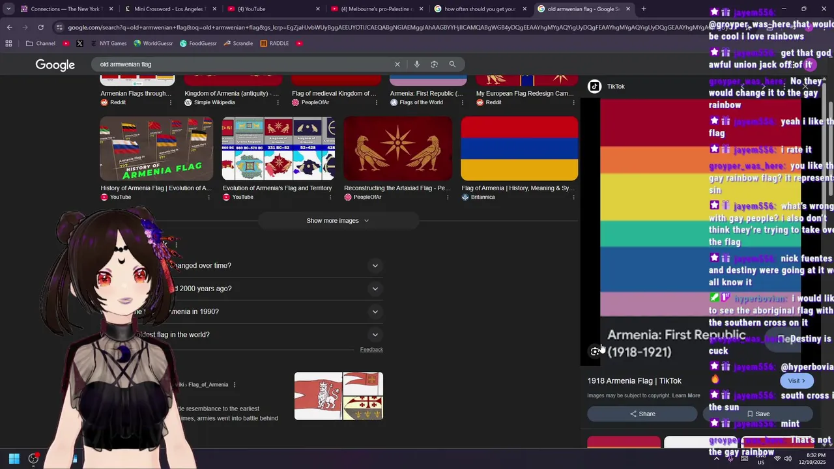Close the (4) YouTube tab
The image size is (834, 469).
point(318,9)
